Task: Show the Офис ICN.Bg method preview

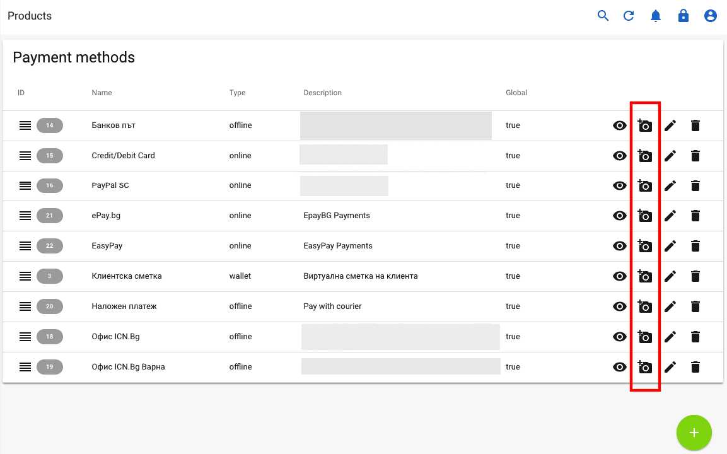Action: point(619,337)
